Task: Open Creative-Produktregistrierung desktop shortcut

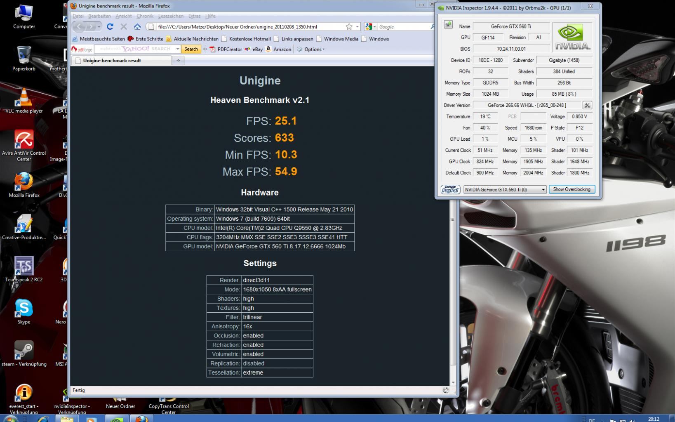Action: (x=24, y=227)
